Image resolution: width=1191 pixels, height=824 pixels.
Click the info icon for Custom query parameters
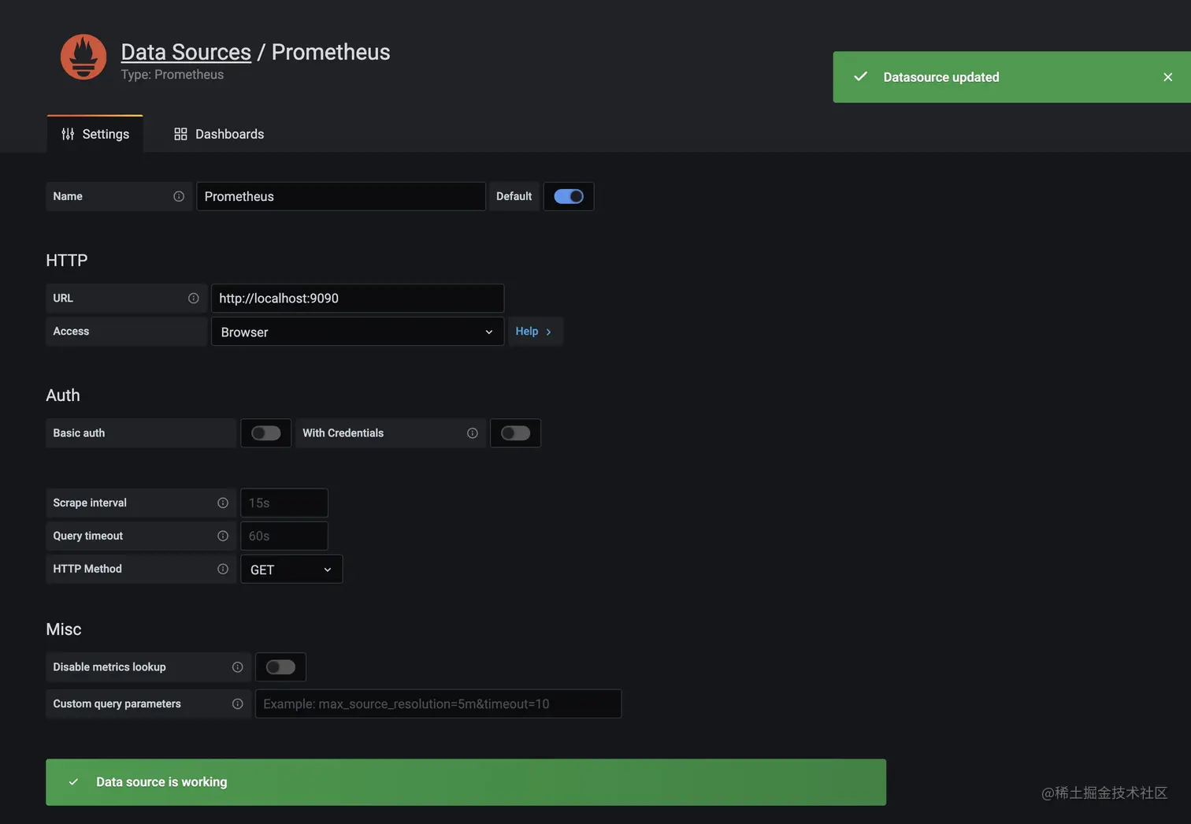coord(237,703)
